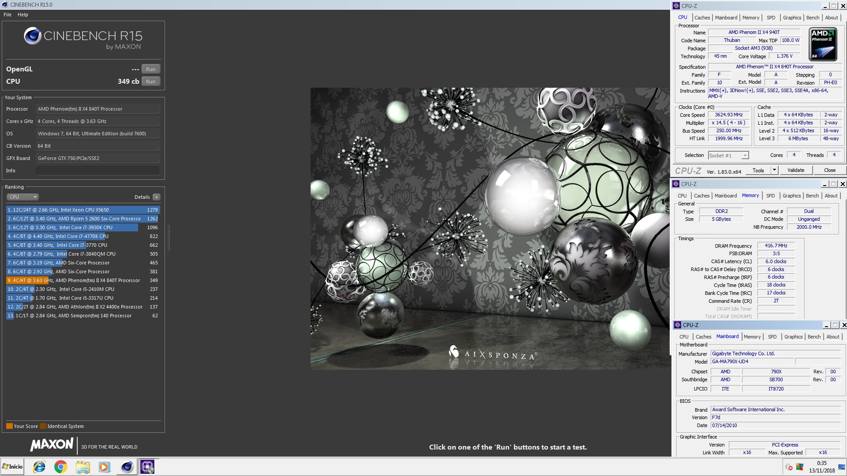
Task: Click Show Desktop icon at taskbar end
Action: click(x=842, y=467)
